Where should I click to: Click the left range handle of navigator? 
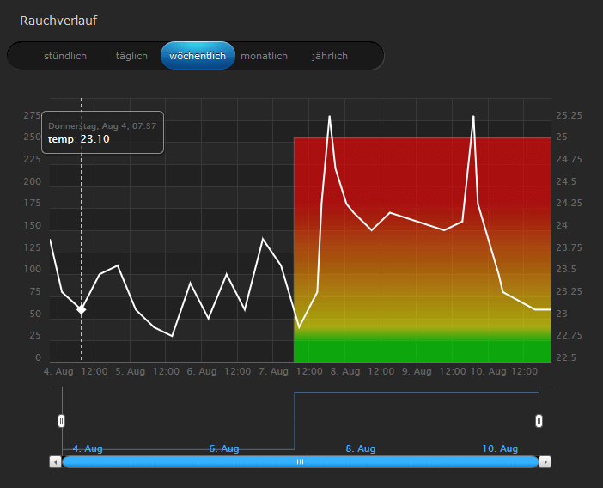[61, 421]
